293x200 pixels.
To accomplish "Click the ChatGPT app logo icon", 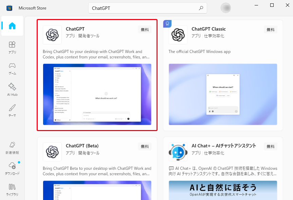I will point(52,35).
